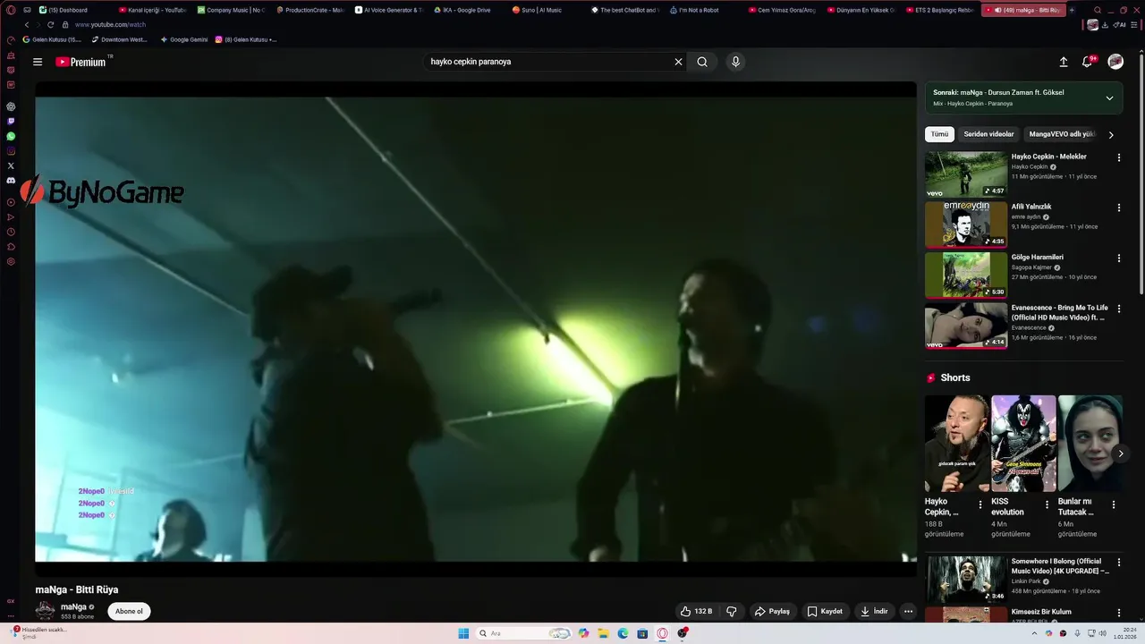Go to YouTube Premium home logo
The image size is (1145, 644).
pyautogui.click(x=81, y=62)
